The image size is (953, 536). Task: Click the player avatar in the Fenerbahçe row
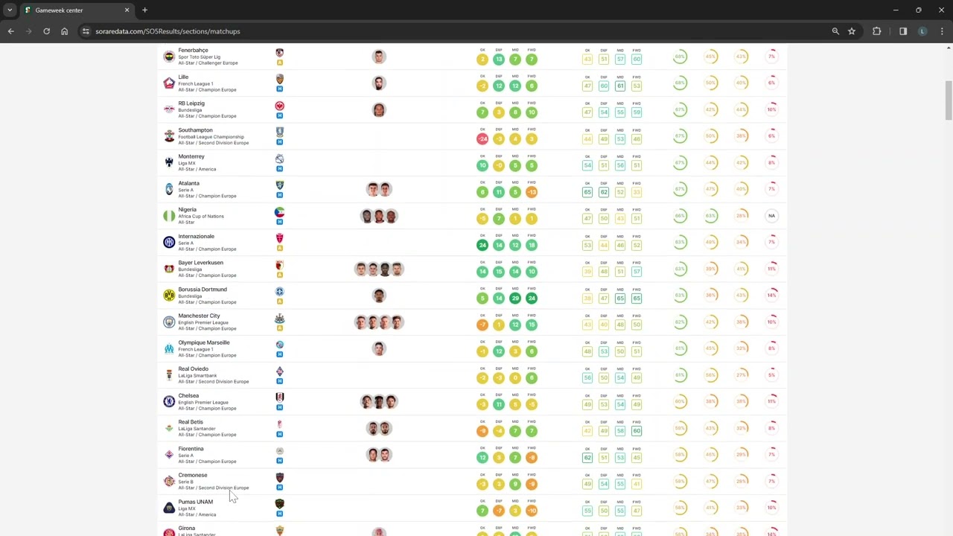click(x=379, y=57)
